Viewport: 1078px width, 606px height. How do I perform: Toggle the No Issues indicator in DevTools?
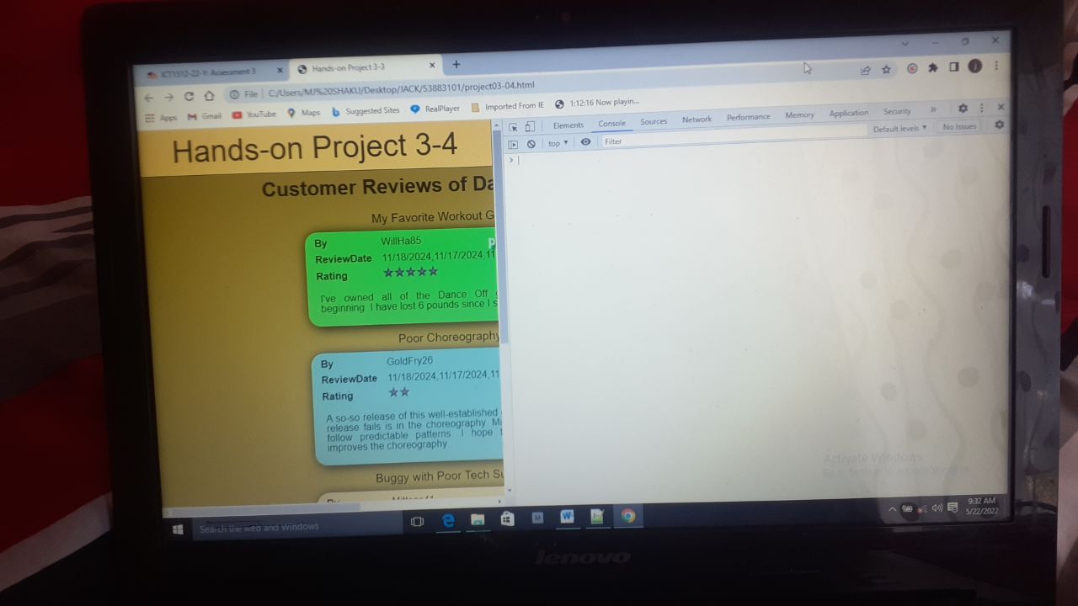click(959, 126)
